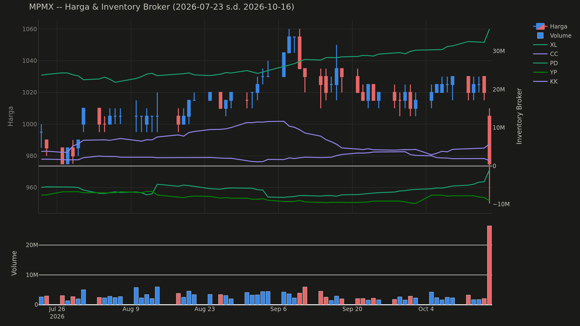The height and width of the screenshot is (326, 580).
Task: Click the Inventory Broker axis title
Action: (519, 116)
